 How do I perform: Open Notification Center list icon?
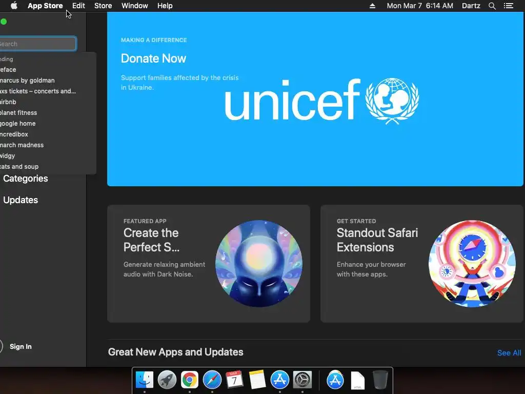509,6
